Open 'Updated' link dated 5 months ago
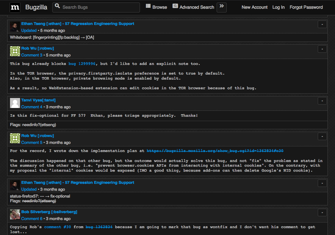This screenshot has width=335, height=235. (29, 31)
